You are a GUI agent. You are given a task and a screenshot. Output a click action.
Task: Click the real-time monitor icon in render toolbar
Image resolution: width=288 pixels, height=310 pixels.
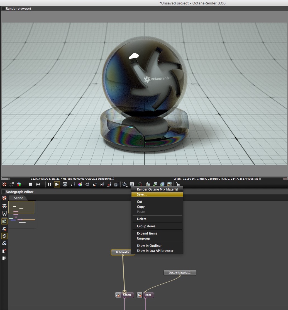(65, 184)
